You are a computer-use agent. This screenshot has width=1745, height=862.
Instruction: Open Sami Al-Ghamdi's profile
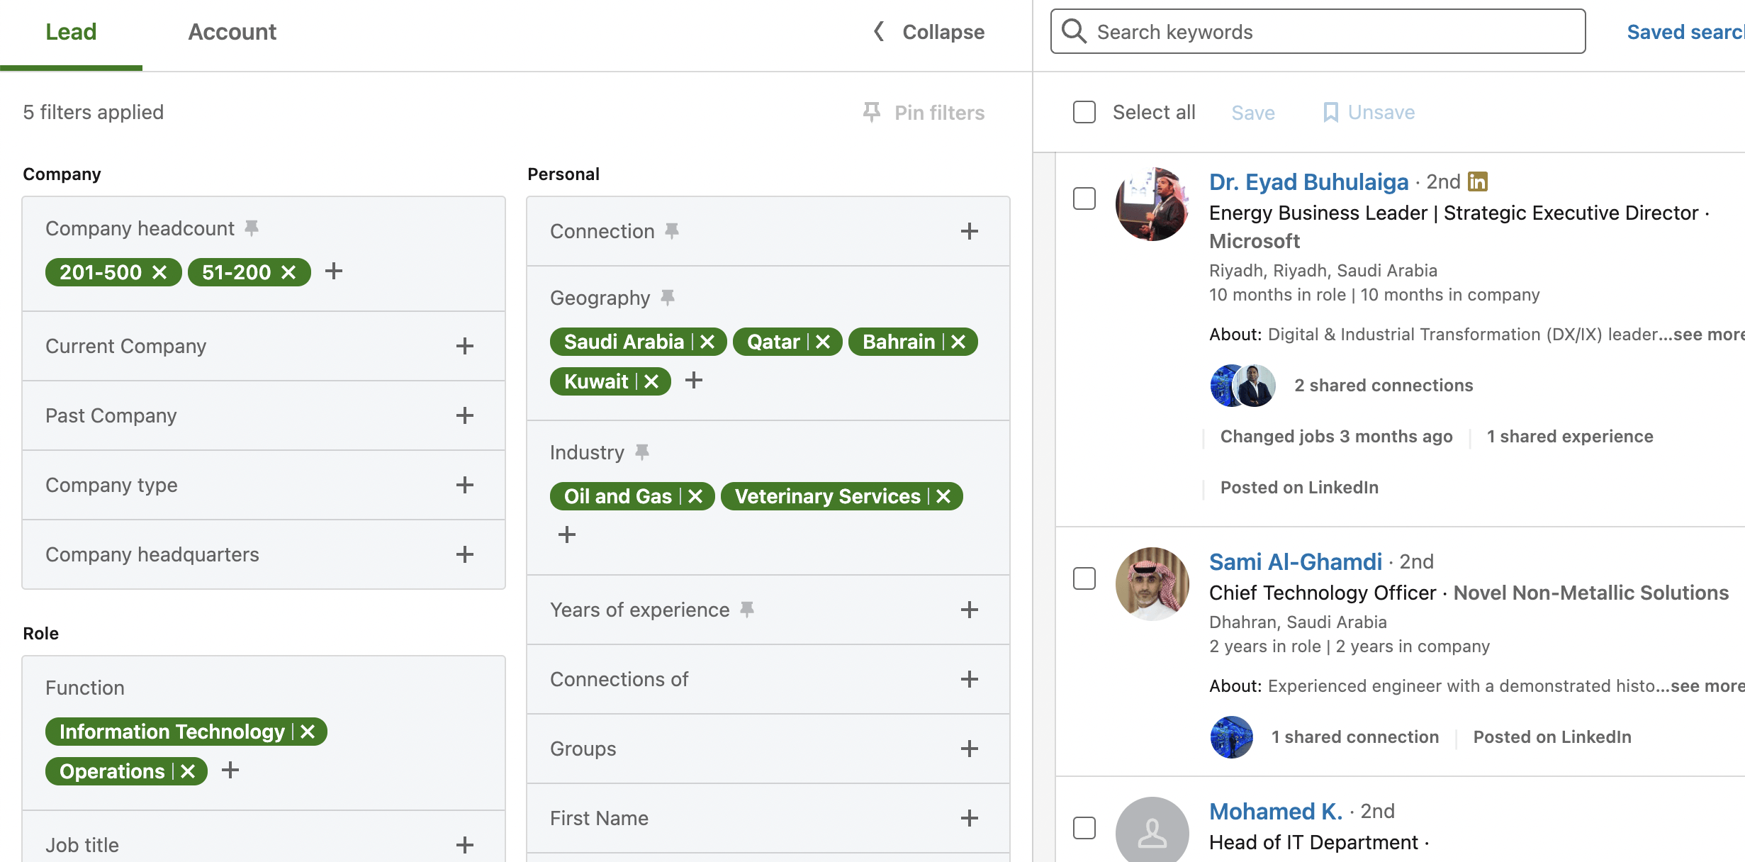click(x=1295, y=562)
